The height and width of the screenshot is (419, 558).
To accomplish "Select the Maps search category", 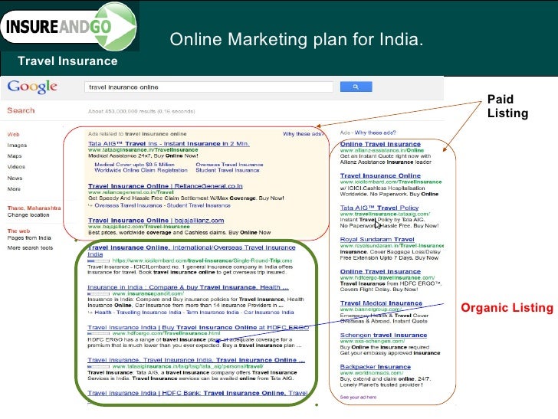I will pyautogui.click(x=15, y=155).
